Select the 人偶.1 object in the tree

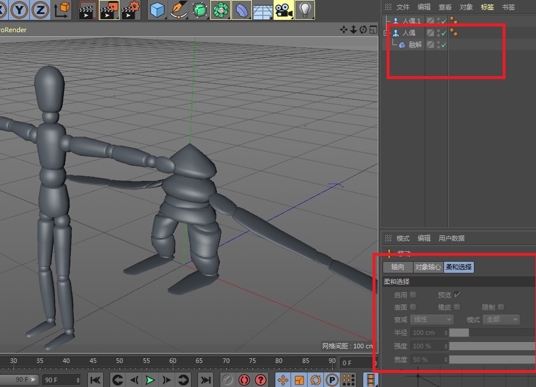(x=412, y=21)
